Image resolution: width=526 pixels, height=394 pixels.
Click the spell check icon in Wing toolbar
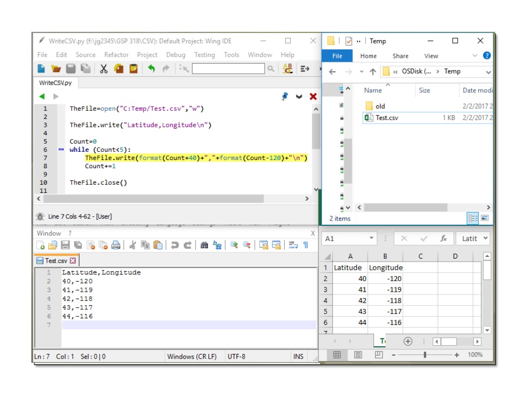point(288,68)
